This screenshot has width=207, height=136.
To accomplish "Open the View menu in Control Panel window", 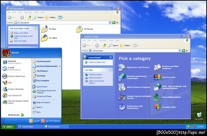I will [x=95, y=40].
